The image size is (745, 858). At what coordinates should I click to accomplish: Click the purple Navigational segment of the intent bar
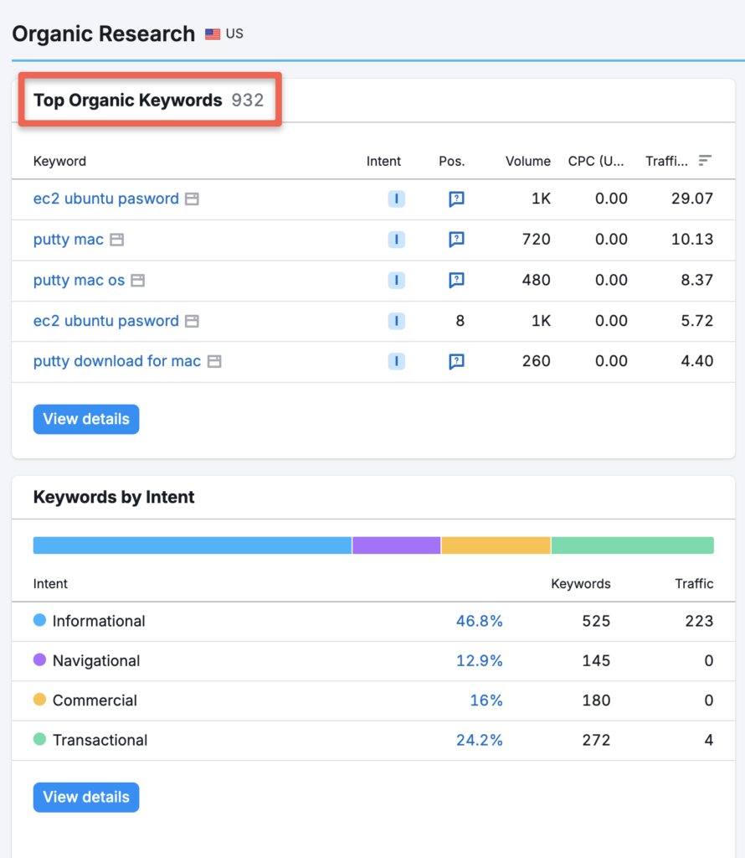(x=395, y=545)
